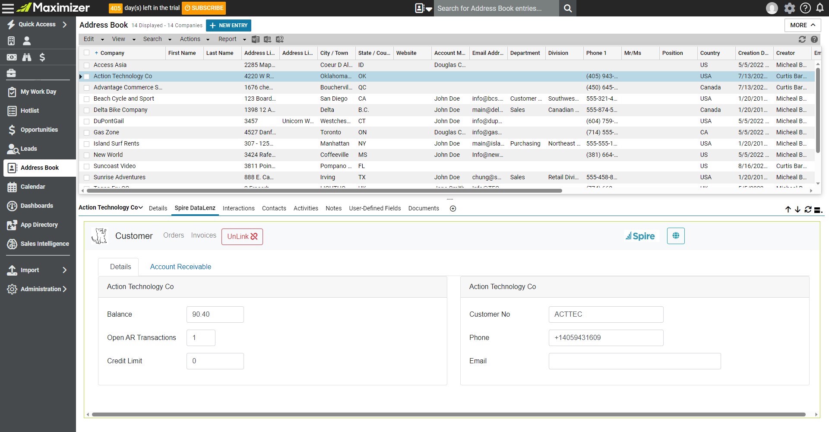829x432 pixels.
Task: Open the notifications bell
Action: coord(820,8)
